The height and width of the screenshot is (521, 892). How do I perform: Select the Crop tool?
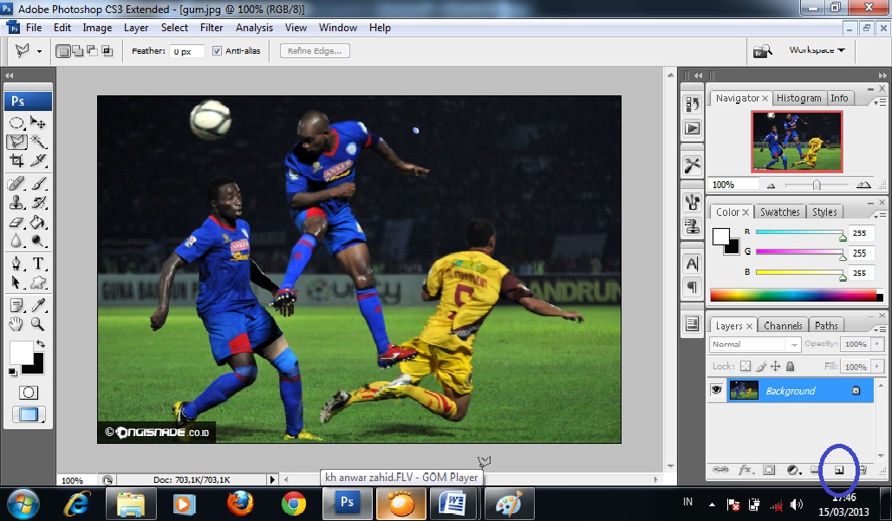(x=16, y=160)
